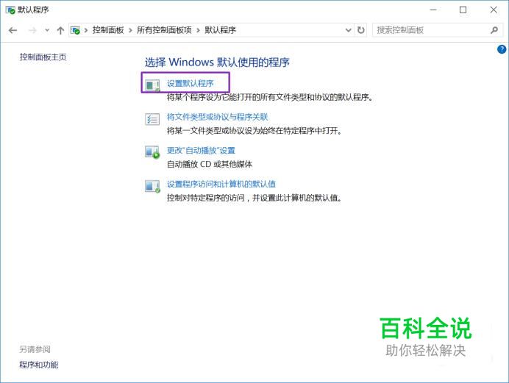This screenshot has width=509, height=383.
Task: Click the AutoPlay settings icon
Action: 152,152
